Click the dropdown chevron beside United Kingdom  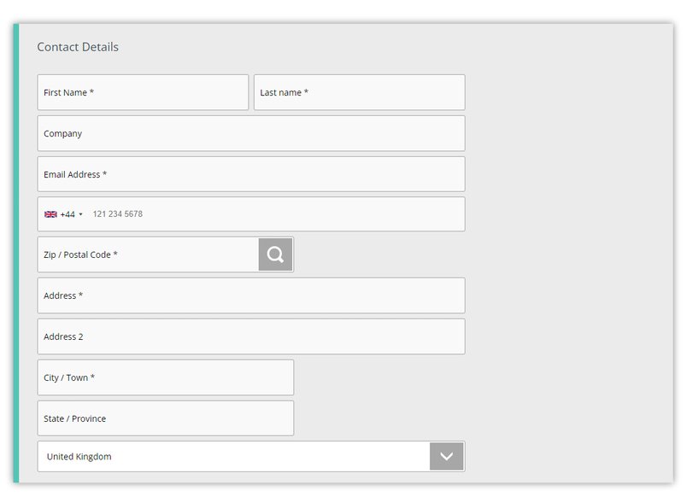pos(445,456)
